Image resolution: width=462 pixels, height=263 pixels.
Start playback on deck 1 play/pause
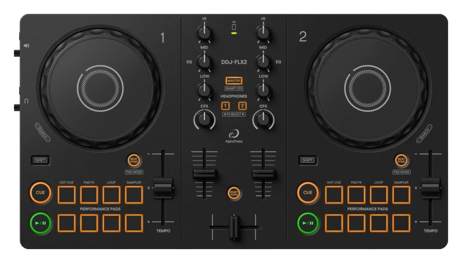pyautogui.click(x=40, y=223)
